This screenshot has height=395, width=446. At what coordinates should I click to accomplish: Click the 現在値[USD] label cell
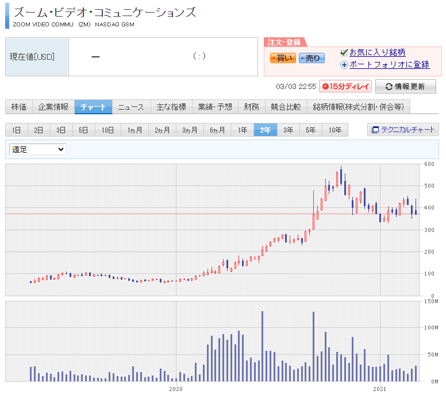(37, 57)
